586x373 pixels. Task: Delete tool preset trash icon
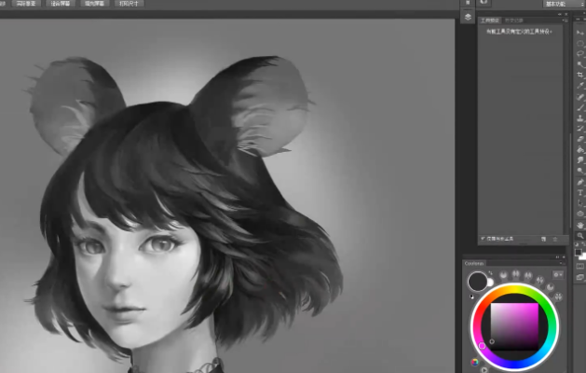[555, 239]
